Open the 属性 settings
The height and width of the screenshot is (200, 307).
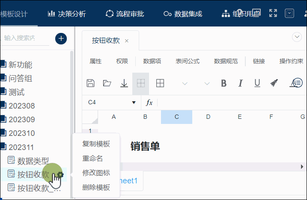pos(95,61)
